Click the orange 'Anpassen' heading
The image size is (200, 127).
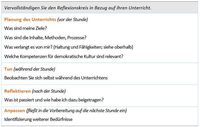[15, 110]
